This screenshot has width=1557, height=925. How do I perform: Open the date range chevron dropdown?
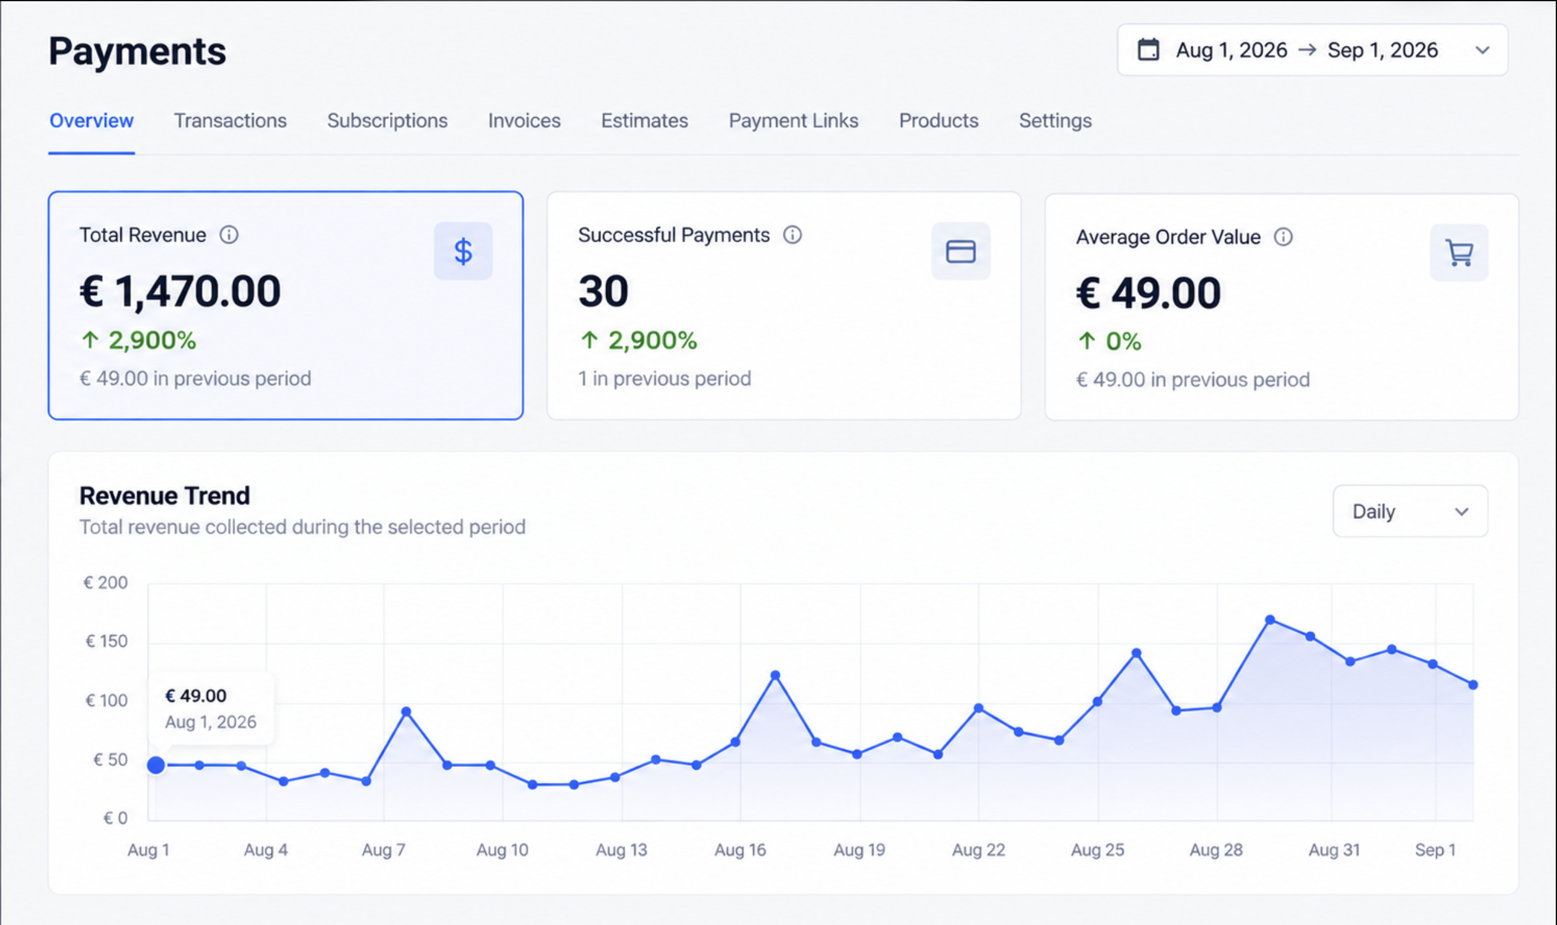[x=1483, y=50]
